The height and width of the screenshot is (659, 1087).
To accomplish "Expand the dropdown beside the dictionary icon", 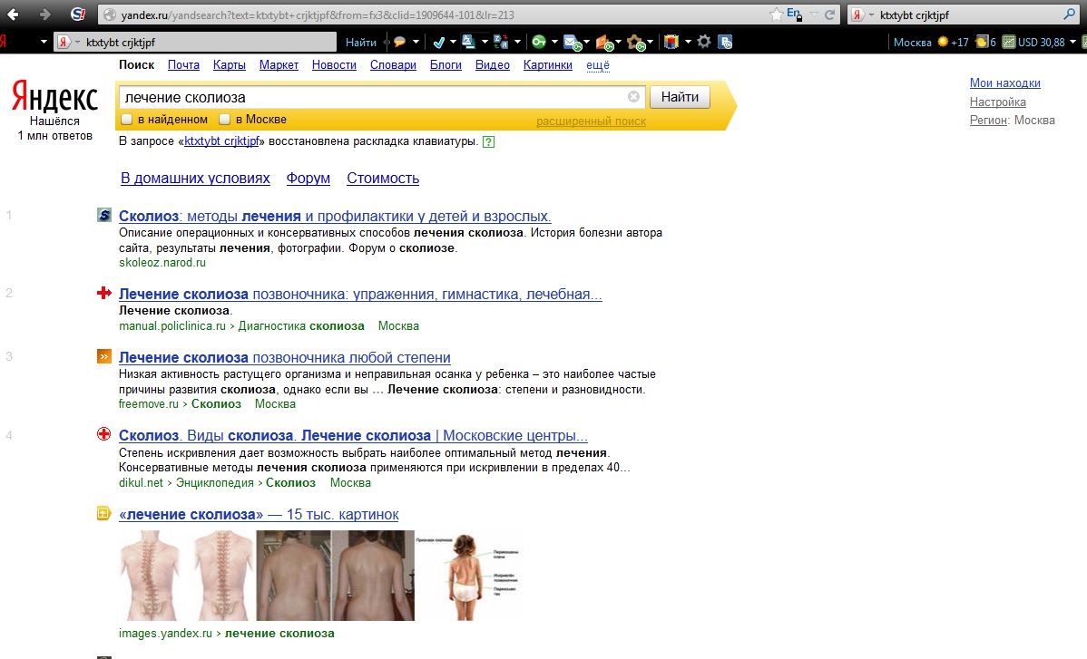I will [485, 43].
